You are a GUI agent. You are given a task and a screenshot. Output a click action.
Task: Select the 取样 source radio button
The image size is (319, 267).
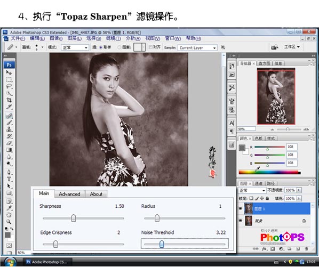tap(101, 47)
